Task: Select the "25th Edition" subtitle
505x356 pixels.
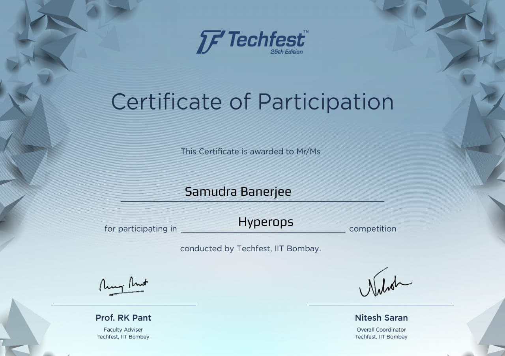Action: pos(286,52)
